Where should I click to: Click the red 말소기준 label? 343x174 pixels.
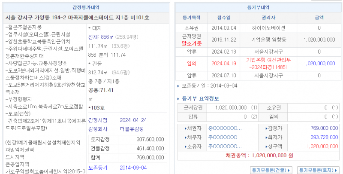pyautogui.click(x=191, y=43)
